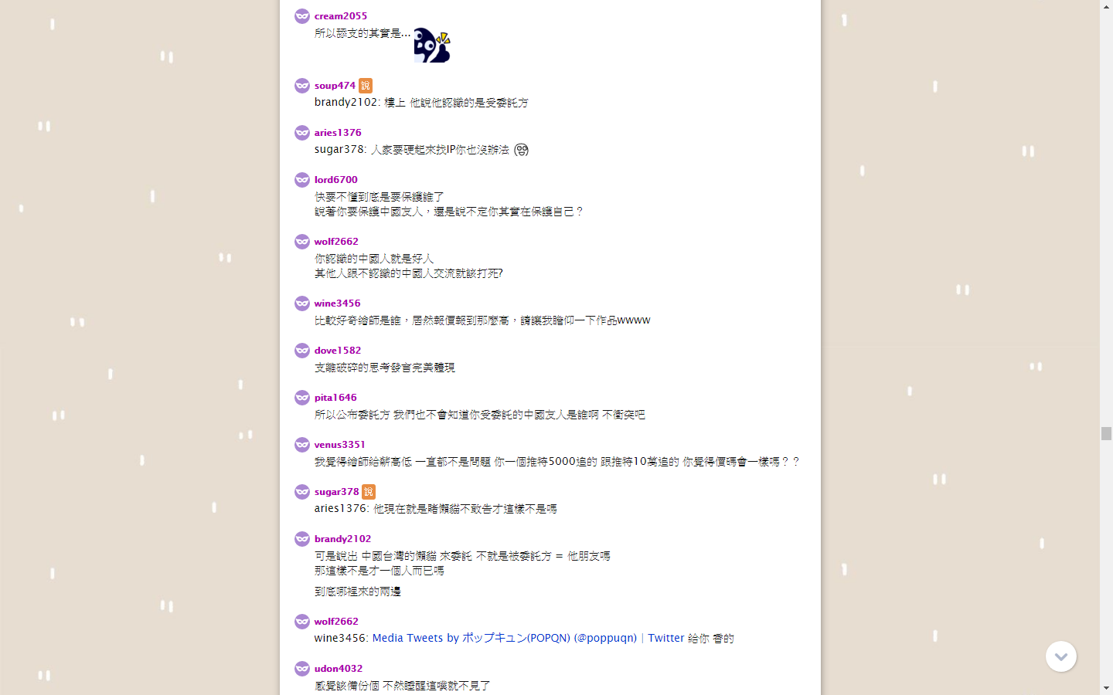Screen dimensions: 1113x695
Task: Click the skull emoji in aries1376's reply
Action: [x=522, y=150]
